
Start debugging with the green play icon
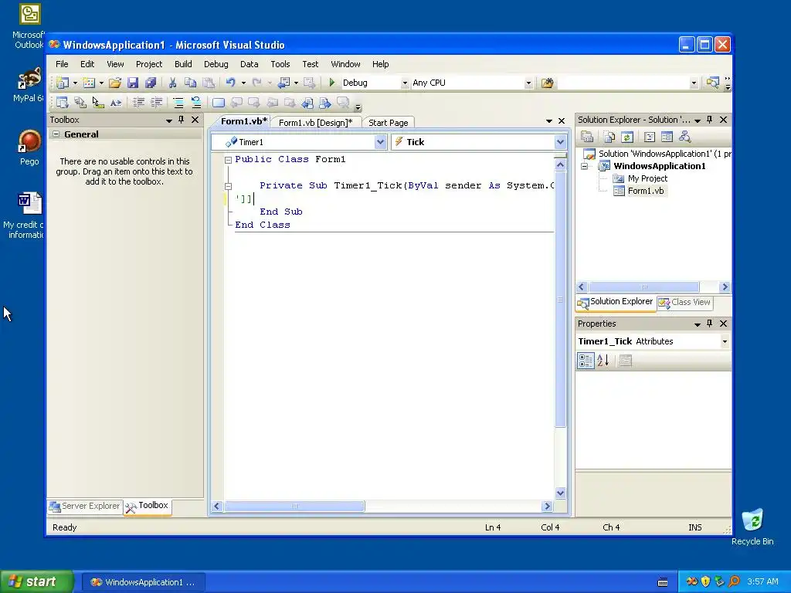click(x=332, y=82)
